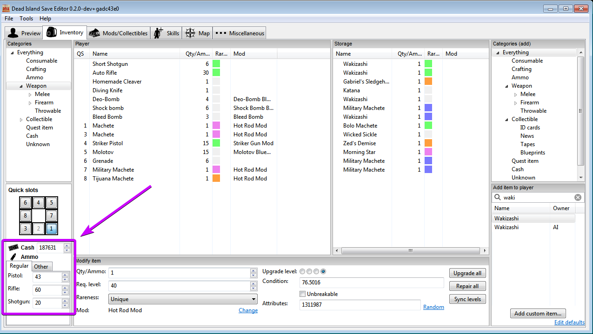Select the Inventory tab
Screen dimensions: 593x334
[65, 32]
